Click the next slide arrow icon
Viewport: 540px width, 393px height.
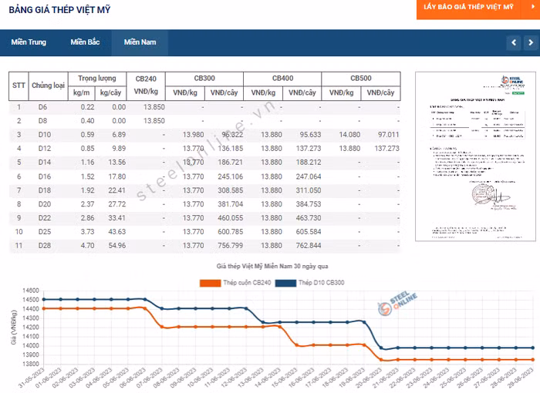[x=530, y=42]
